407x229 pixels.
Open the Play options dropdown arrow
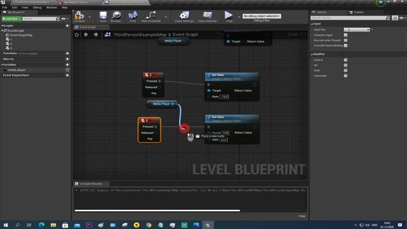[x=239, y=17]
